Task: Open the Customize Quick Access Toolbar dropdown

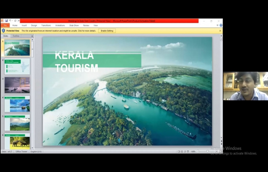Action: [18, 21]
